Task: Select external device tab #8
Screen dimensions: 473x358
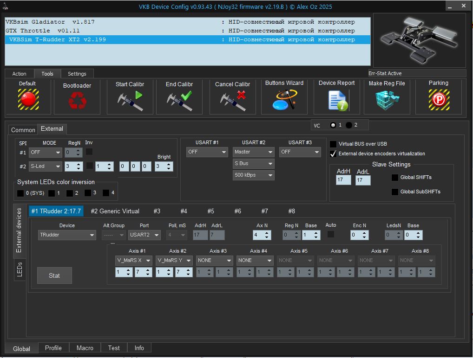Action: (291, 211)
